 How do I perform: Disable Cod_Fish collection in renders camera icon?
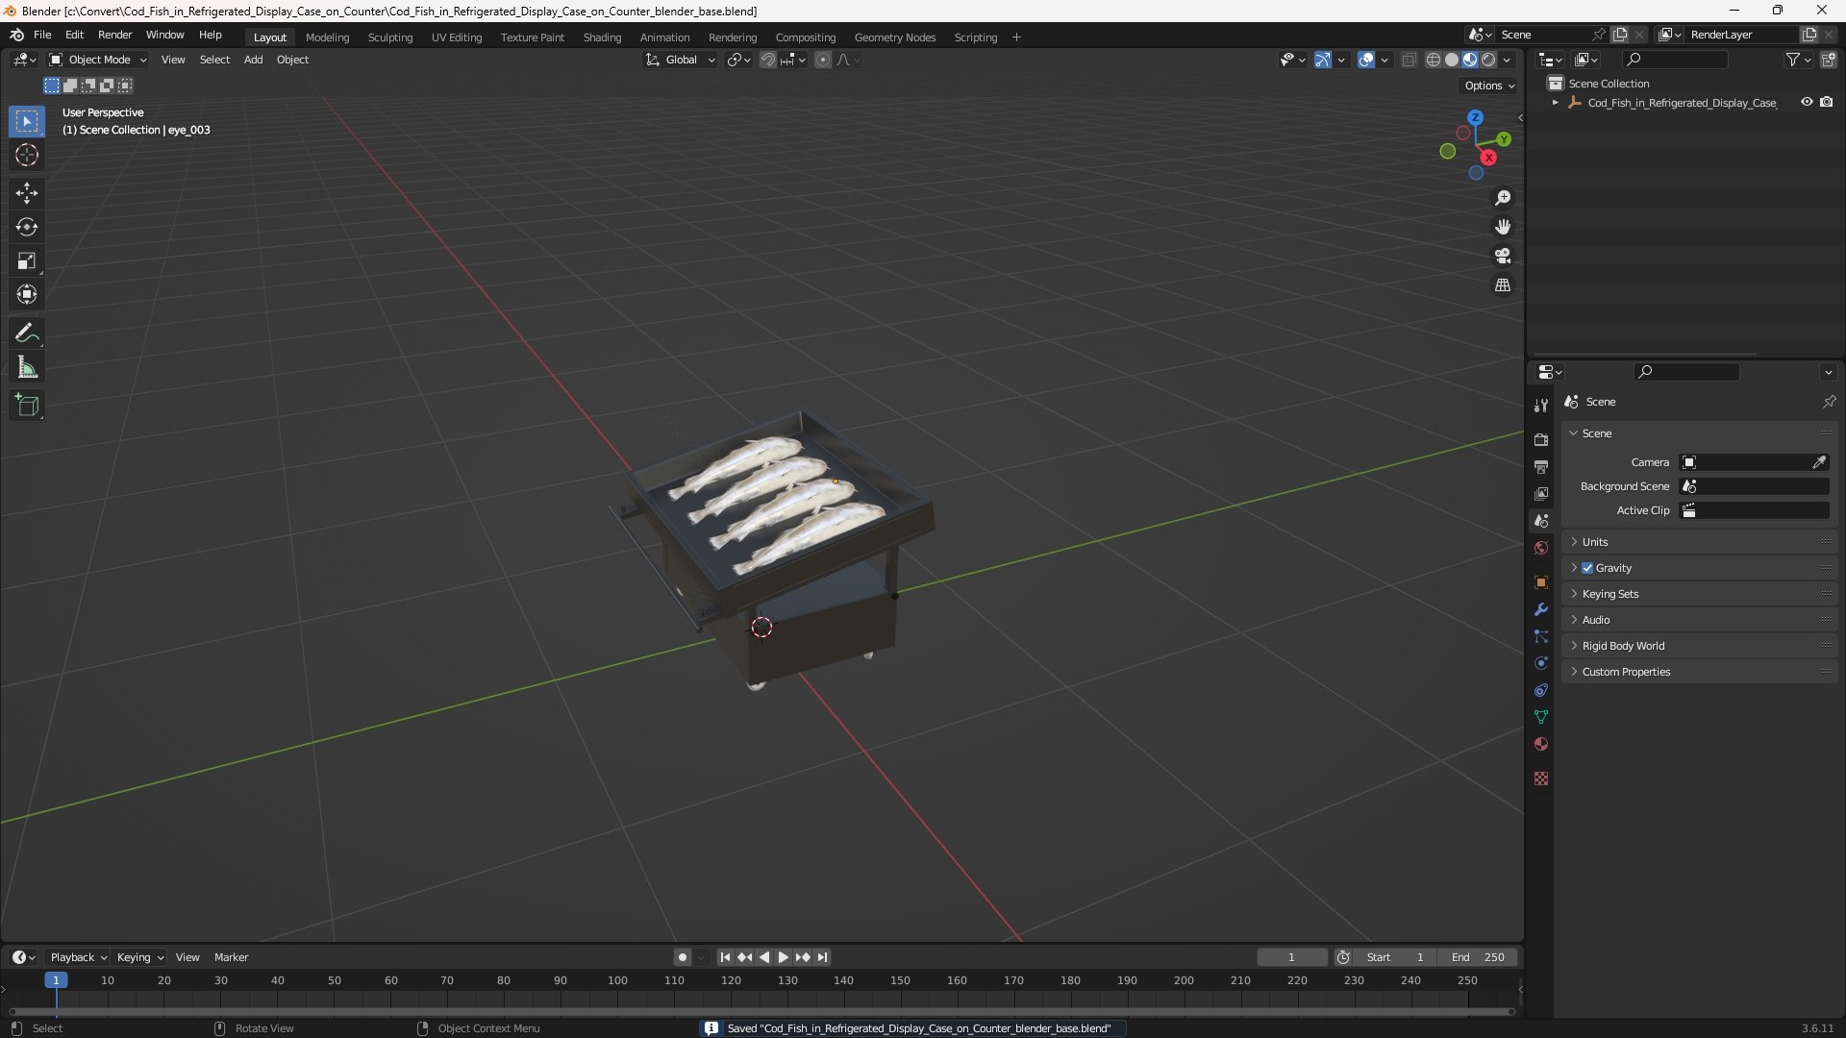point(1827,102)
